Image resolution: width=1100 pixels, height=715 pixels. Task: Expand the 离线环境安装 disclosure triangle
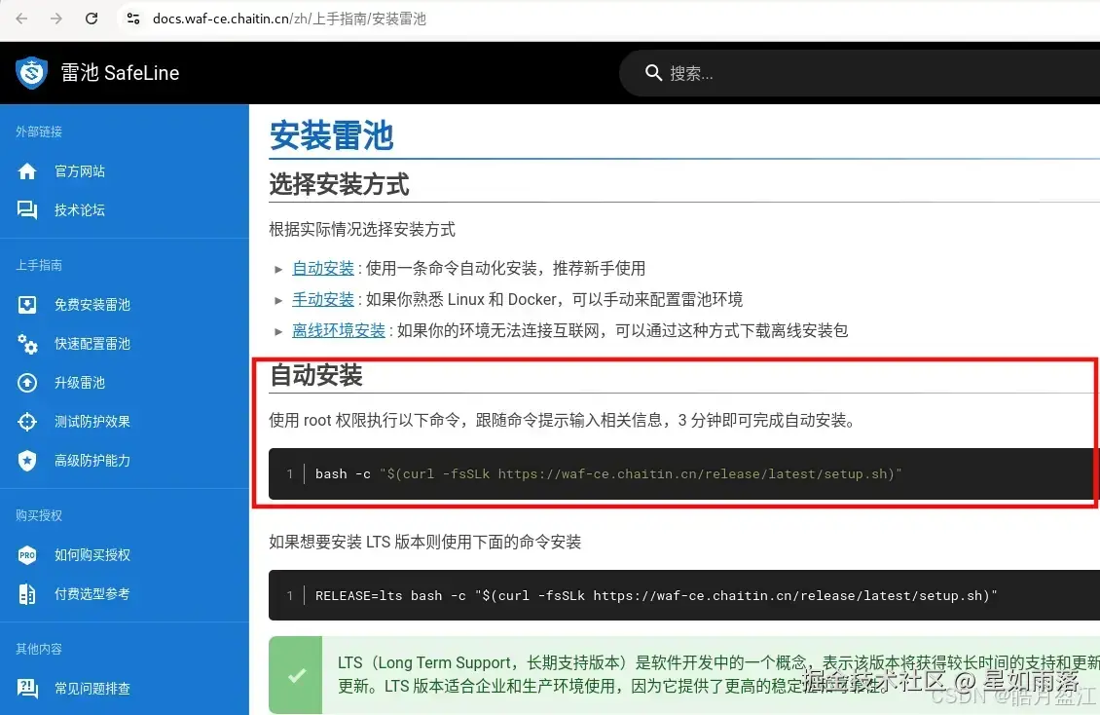[x=279, y=330]
